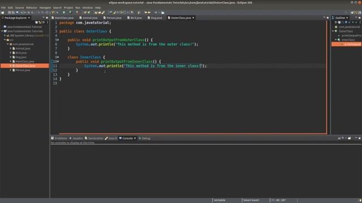362x203 pixels.
Task: Click the Smart Insert status bar entry
Action: [x=251, y=200]
